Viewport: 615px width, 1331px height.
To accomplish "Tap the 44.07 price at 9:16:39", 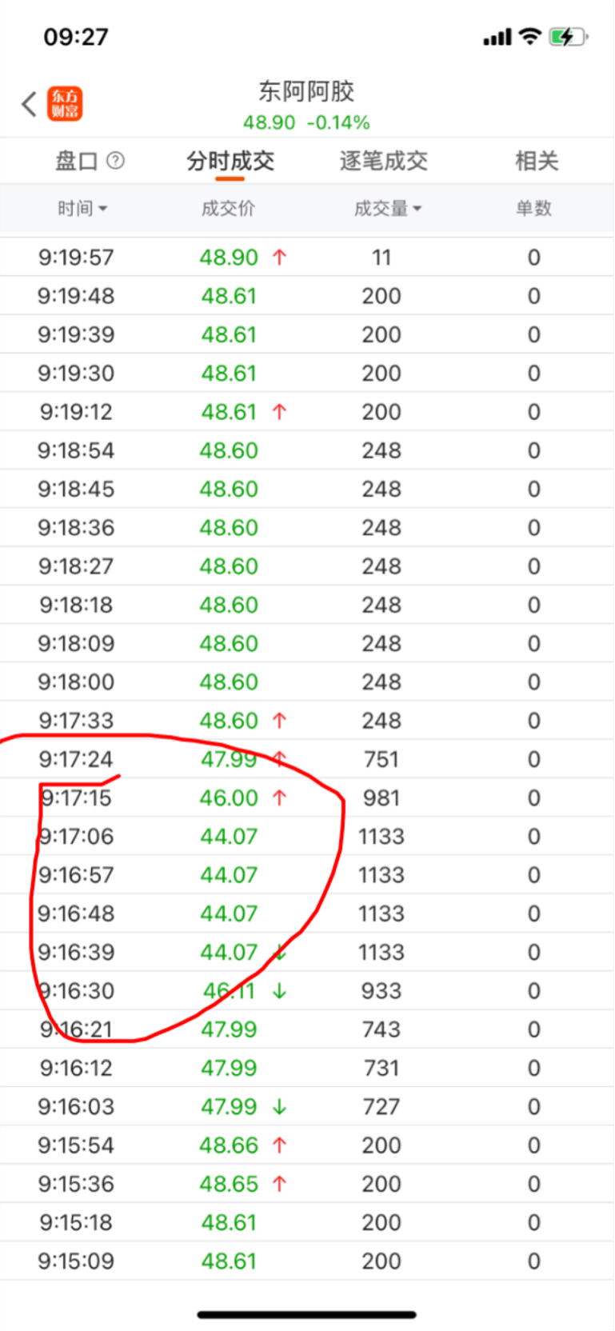I will (229, 952).
